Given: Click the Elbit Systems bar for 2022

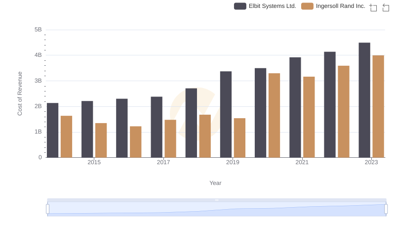Looking at the screenshot, I should [329, 105].
